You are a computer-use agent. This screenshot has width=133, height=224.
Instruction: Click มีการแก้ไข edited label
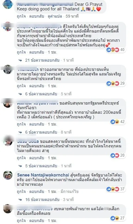pyautogui.click(x=70, y=191)
